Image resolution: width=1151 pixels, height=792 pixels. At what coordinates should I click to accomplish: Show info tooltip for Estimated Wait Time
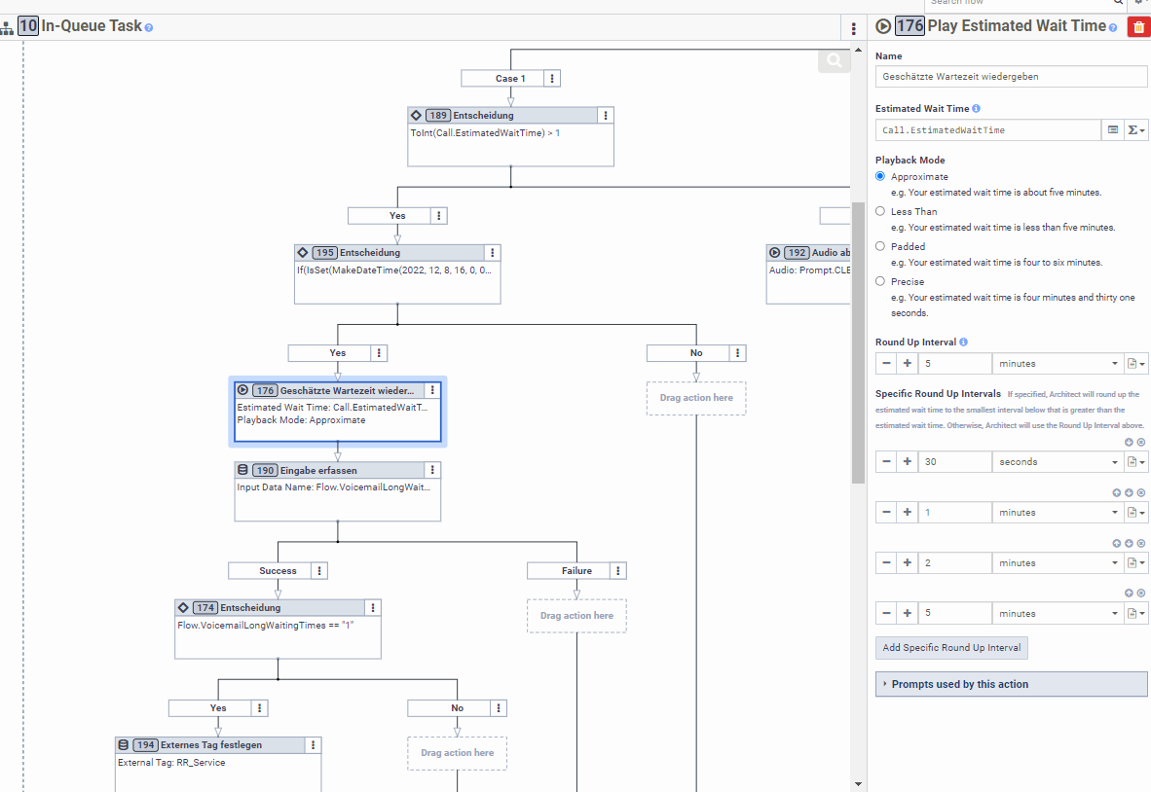point(976,109)
